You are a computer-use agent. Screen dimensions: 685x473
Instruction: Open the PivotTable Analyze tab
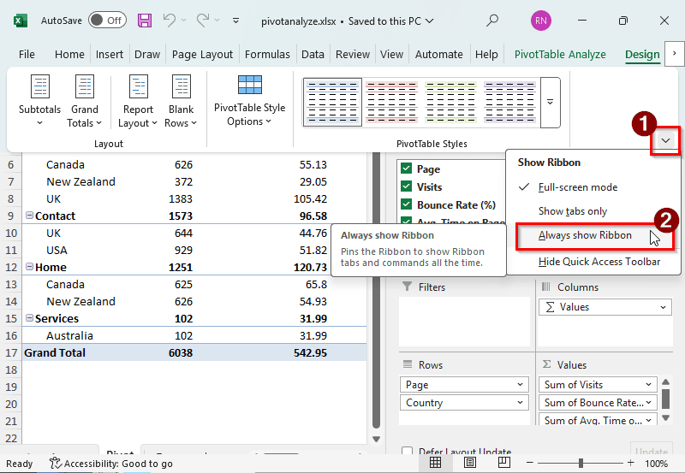click(x=560, y=54)
